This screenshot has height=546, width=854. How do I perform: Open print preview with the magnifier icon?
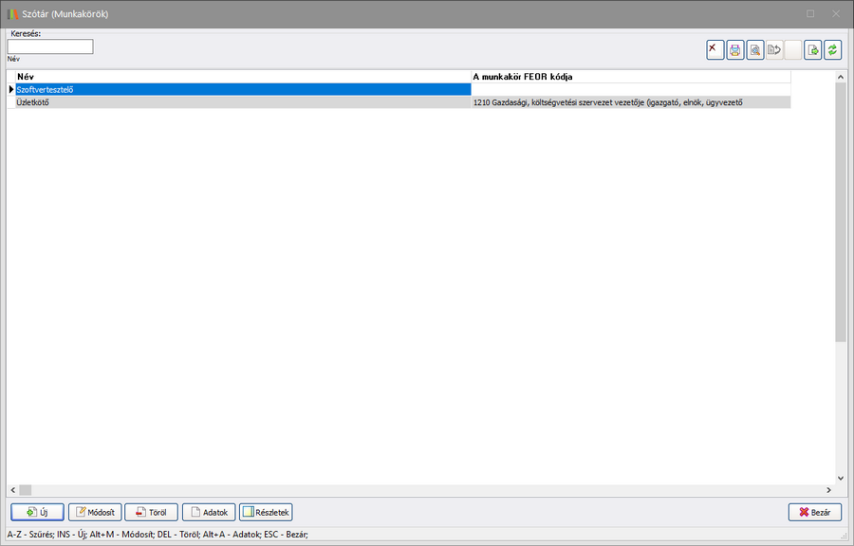pos(754,50)
